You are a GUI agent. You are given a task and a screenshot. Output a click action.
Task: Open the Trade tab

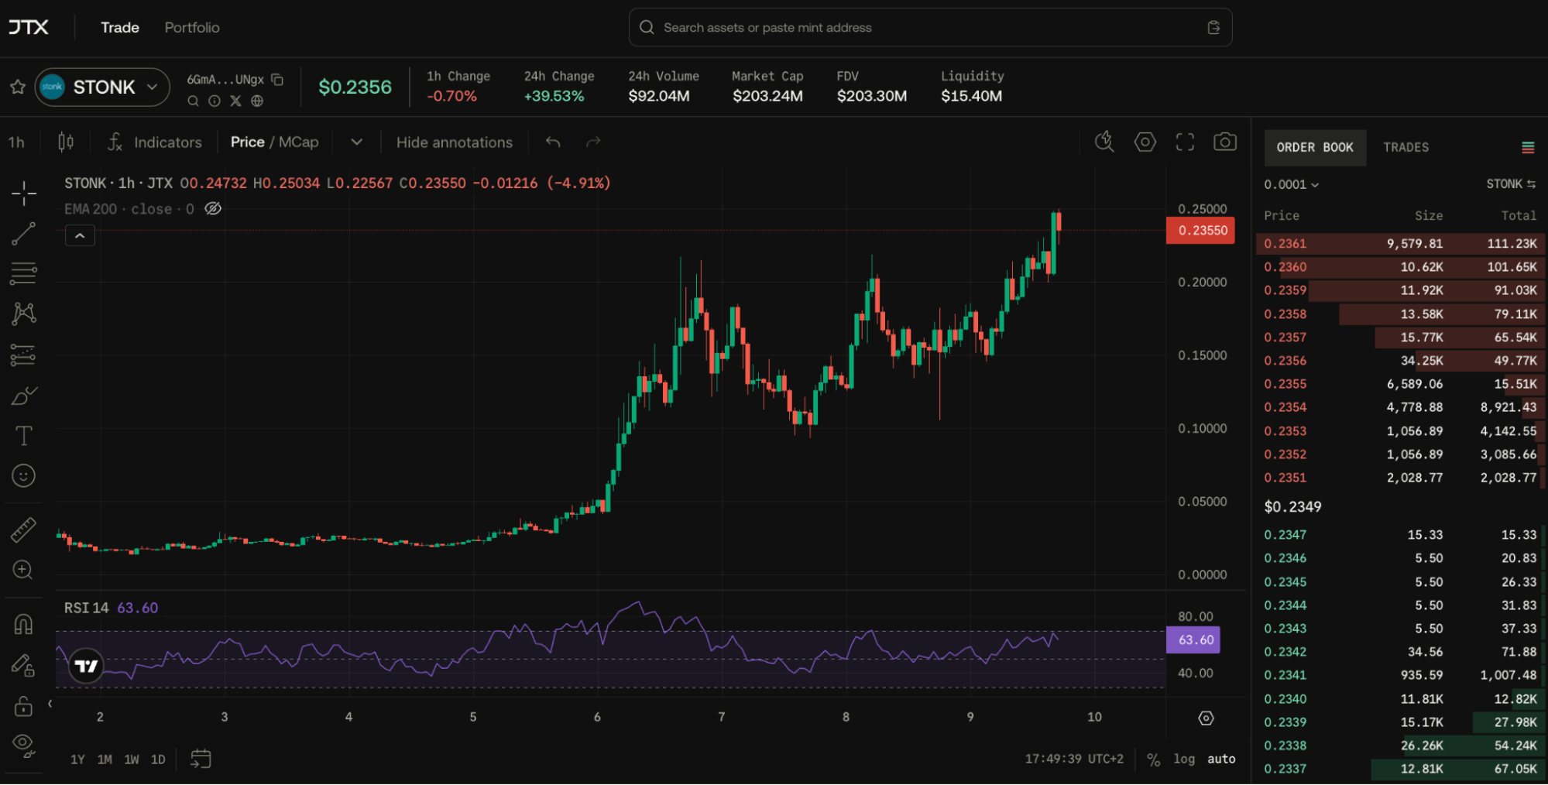(120, 27)
